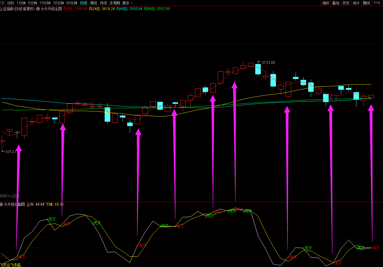Switch to 周线 weekly chart
The width and height of the screenshot is (383, 267).
(x=94, y=3)
